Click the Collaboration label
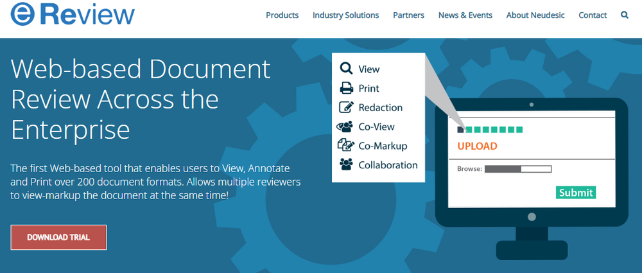The width and height of the screenshot is (642, 273). (x=388, y=165)
